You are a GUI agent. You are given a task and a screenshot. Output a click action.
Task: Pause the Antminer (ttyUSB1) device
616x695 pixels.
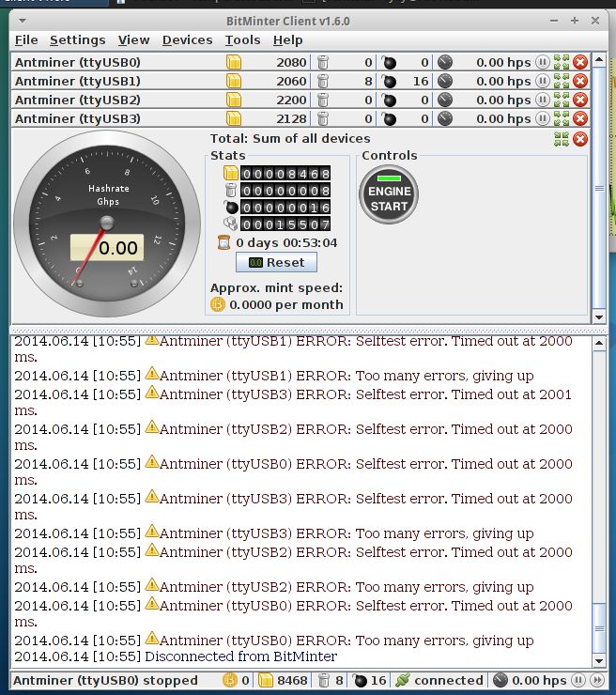(542, 81)
